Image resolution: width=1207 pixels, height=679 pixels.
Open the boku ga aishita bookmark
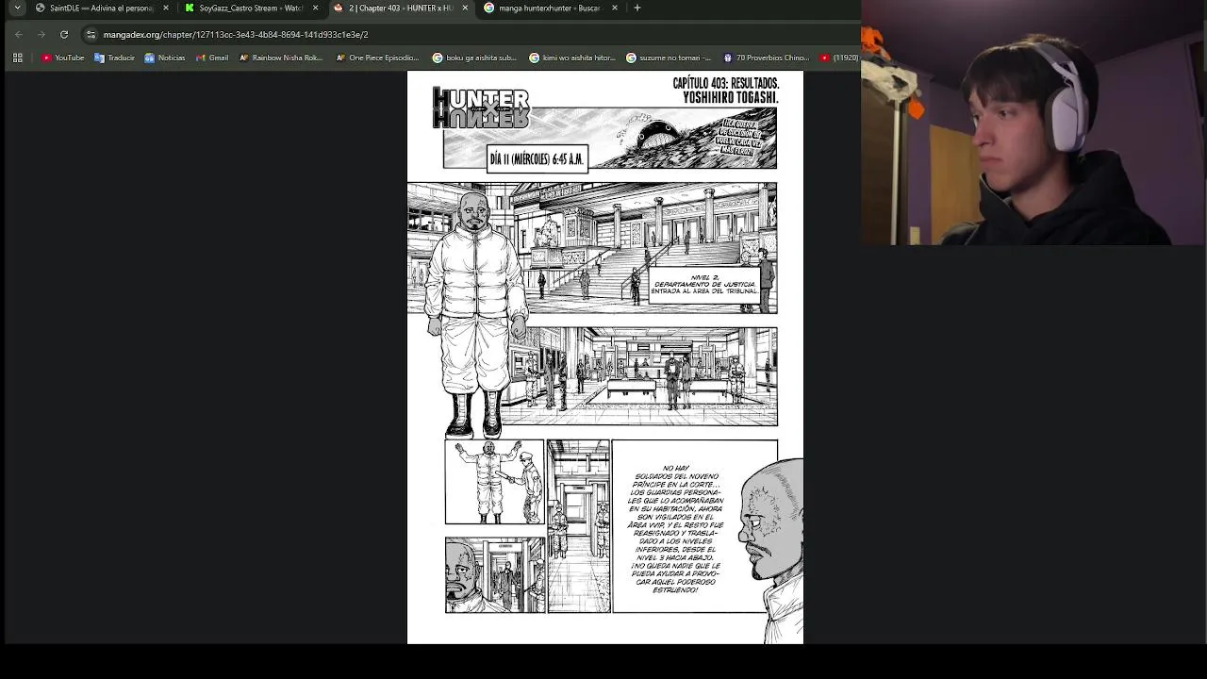tap(474, 58)
